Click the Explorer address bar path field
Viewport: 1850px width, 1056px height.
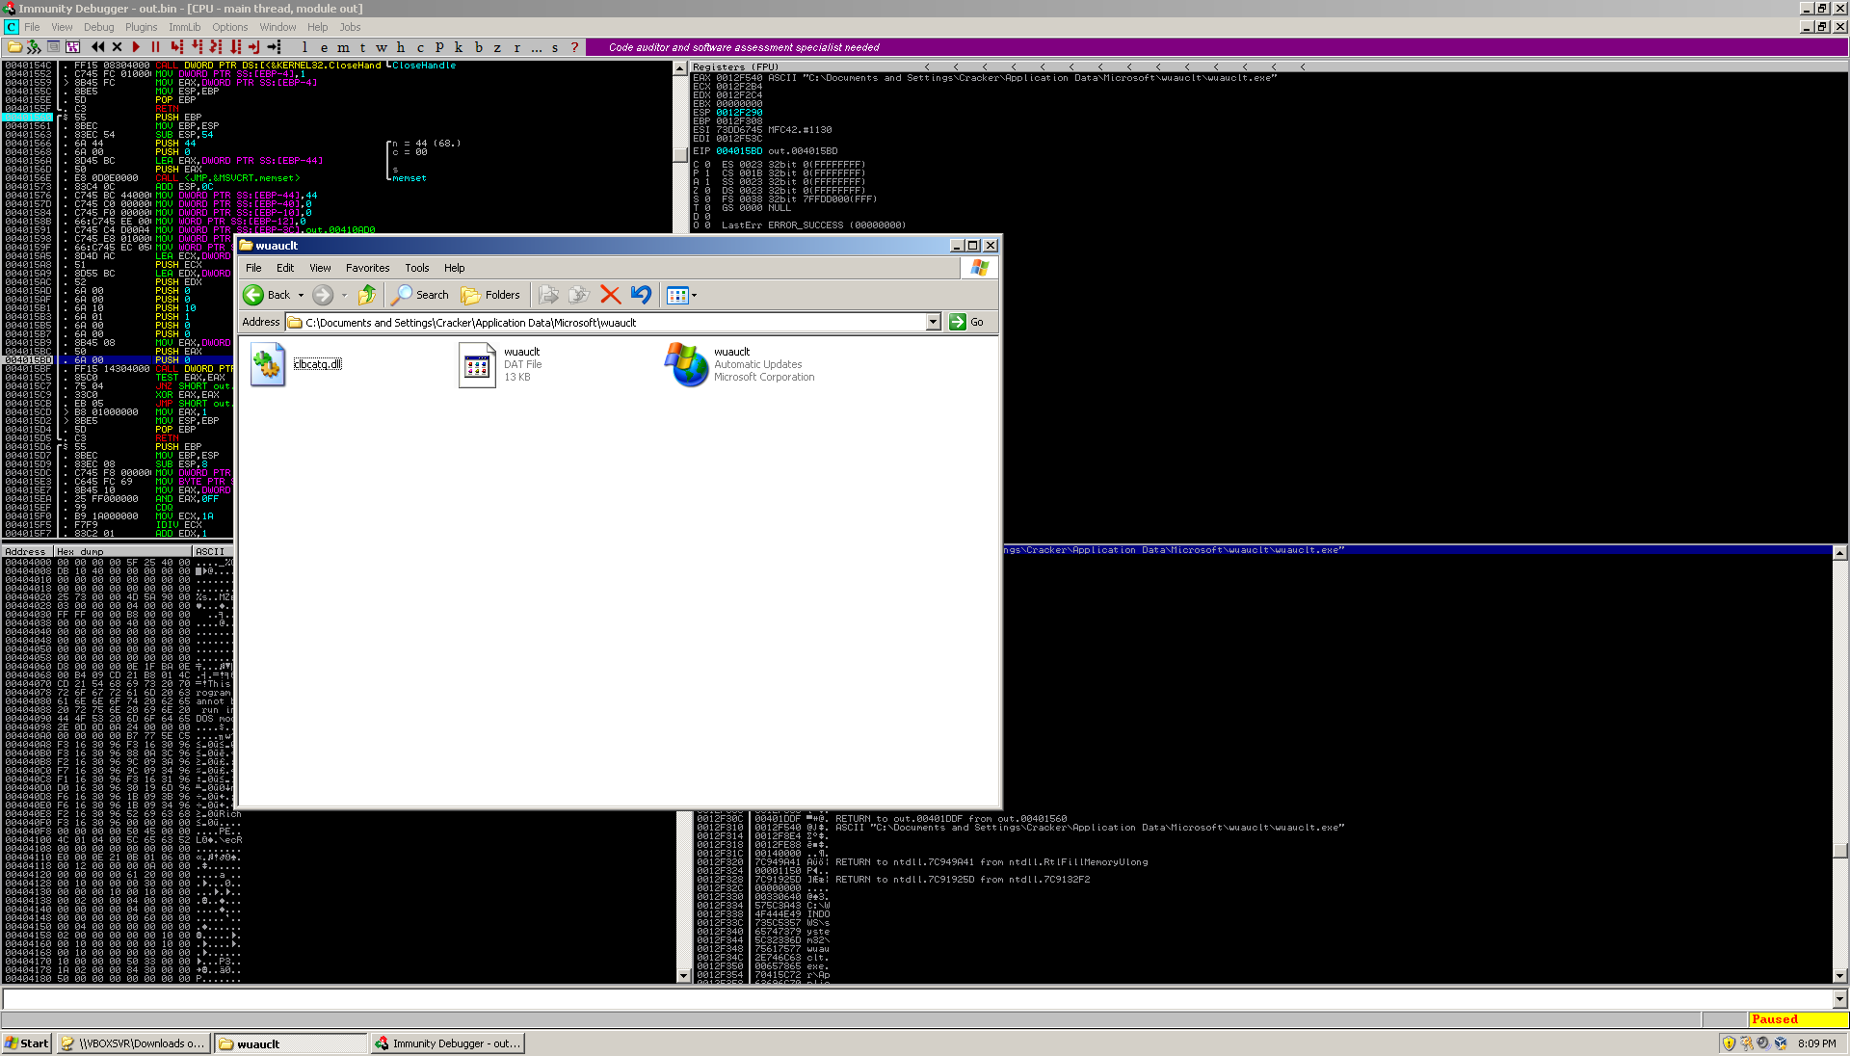point(613,322)
